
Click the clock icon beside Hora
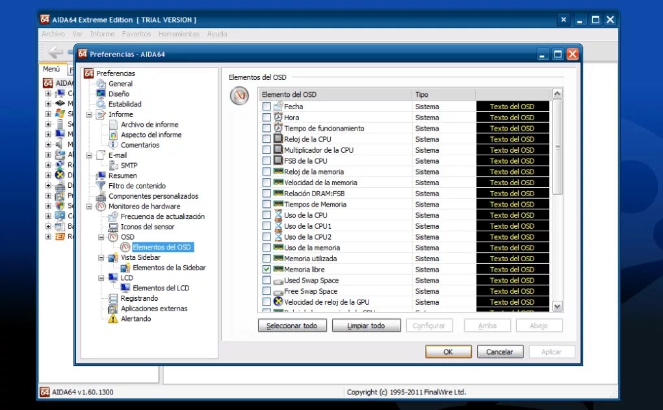pos(278,117)
